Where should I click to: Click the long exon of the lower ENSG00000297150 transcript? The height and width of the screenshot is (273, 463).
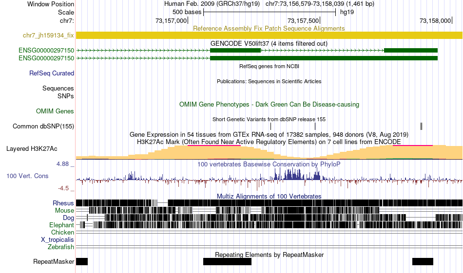point(324,58)
